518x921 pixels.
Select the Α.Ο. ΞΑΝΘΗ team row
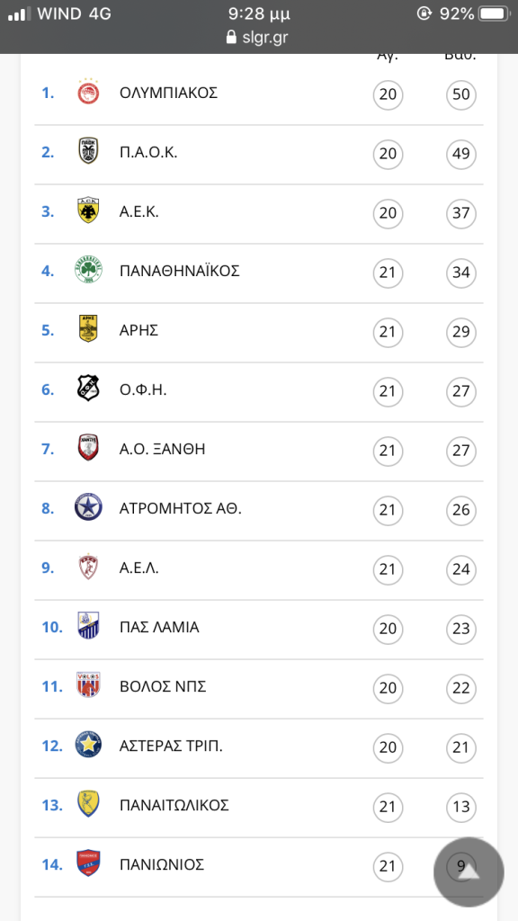pyautogui.click(x=258, y=451)
